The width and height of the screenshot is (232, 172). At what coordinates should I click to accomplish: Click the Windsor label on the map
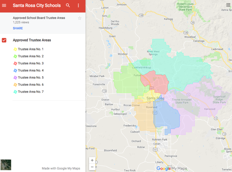click(123, 54)
